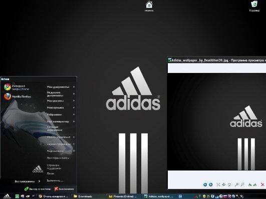Image resolution: width=266 pixels, height=199 pixels.
Task: Go to previous image in picture viewer
Action: pos(205,184)
